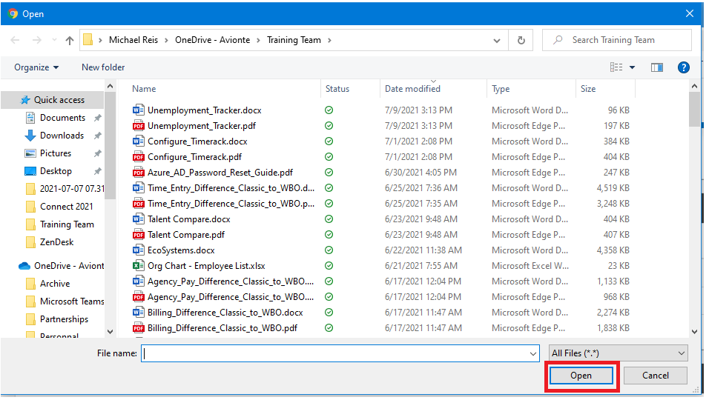This screenshot has height=400, width=709.
Task: Click New folder
Action: pos(103,67)
